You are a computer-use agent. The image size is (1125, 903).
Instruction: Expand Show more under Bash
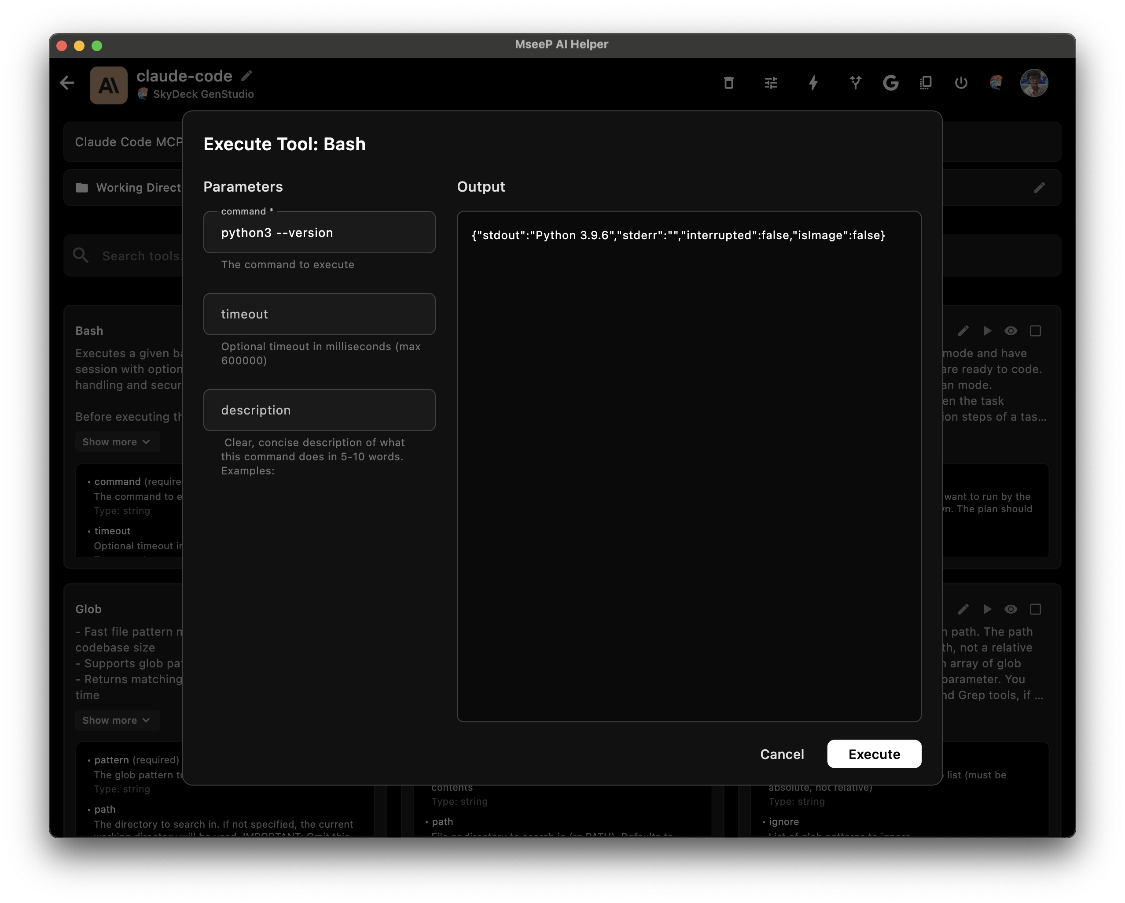coord(116,442)
